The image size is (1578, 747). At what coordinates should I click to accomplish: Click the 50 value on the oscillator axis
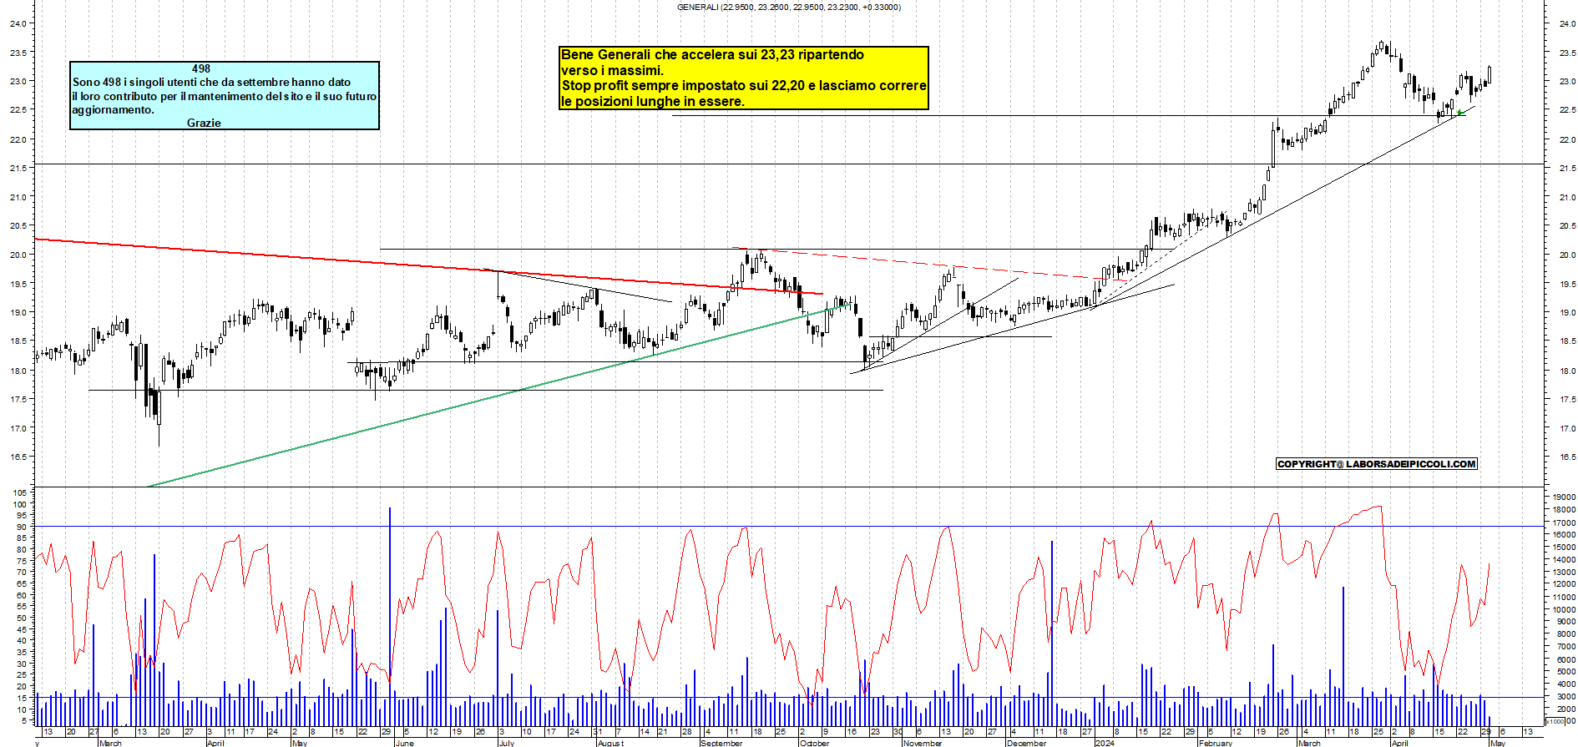pos(23,618)
